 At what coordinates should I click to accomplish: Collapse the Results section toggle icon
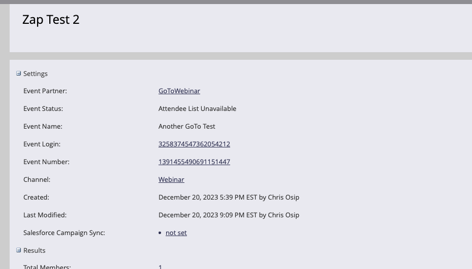coord(19,250)
